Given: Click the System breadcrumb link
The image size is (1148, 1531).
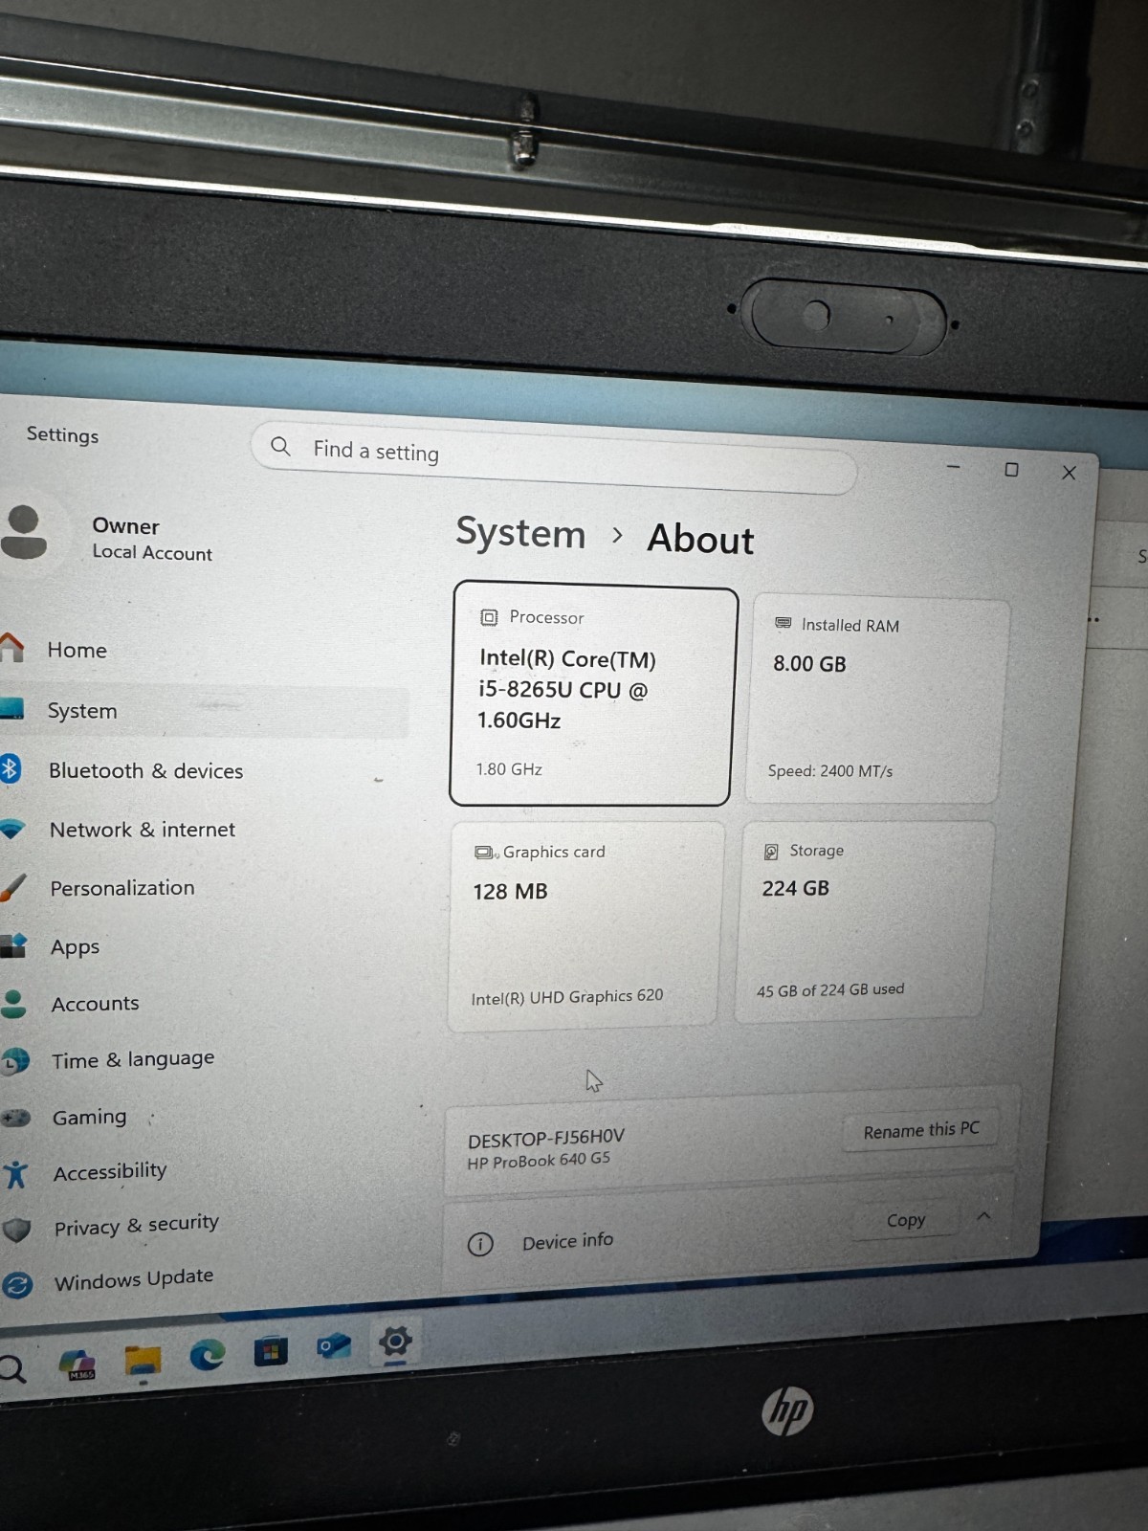Looking at the screenshot, I should pyautogui.click(x=520, y=533).
